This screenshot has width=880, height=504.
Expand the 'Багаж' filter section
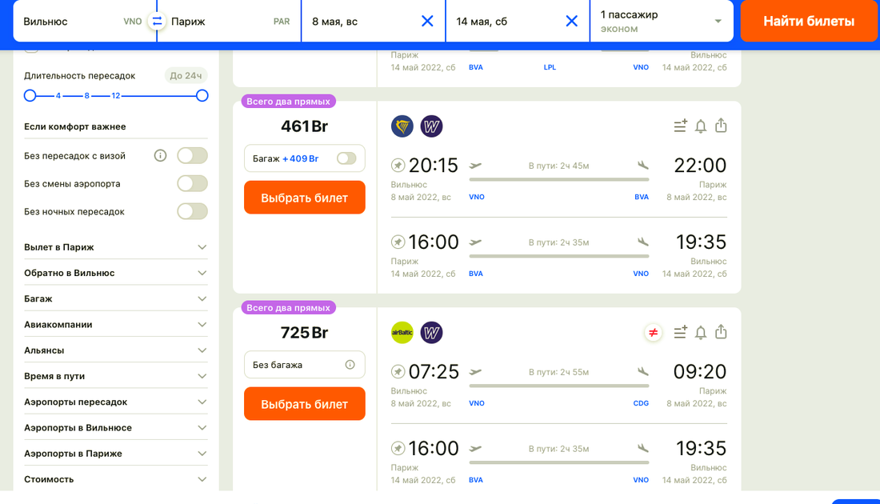coord(115,298)
